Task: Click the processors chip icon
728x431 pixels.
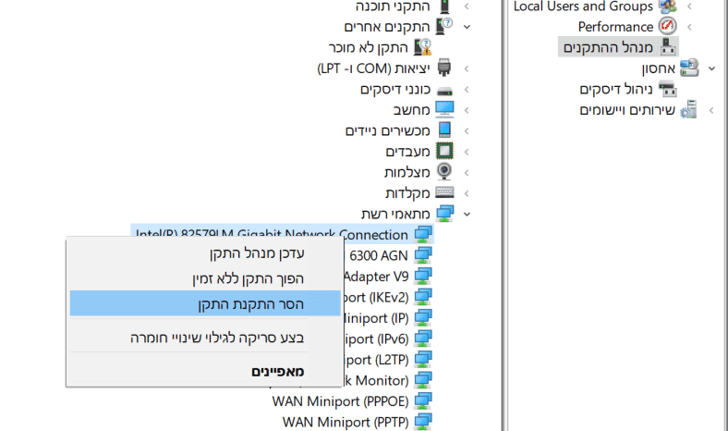Action: [x=444, y=151]
